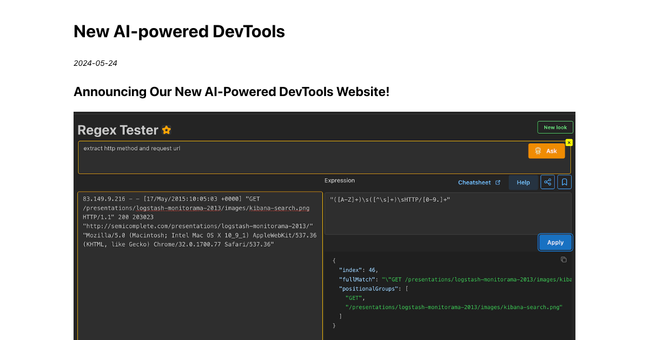Click the "index": 46 line in output
This screenshot has height=340, width=649.
pyautogui.click(x=359, y=270)
